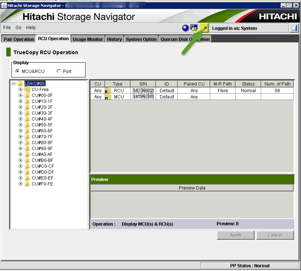Select the CU#A0-AF tree label
Screen dimensions: 301x271
[x=42, y=154]
